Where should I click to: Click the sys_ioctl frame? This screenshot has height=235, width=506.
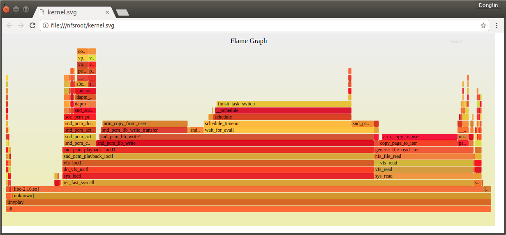(x=218, y=176)
